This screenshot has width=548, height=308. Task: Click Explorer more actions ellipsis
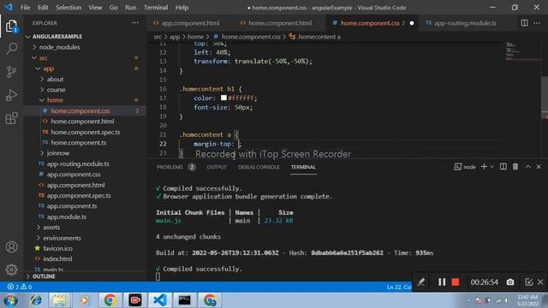[135, 23]
